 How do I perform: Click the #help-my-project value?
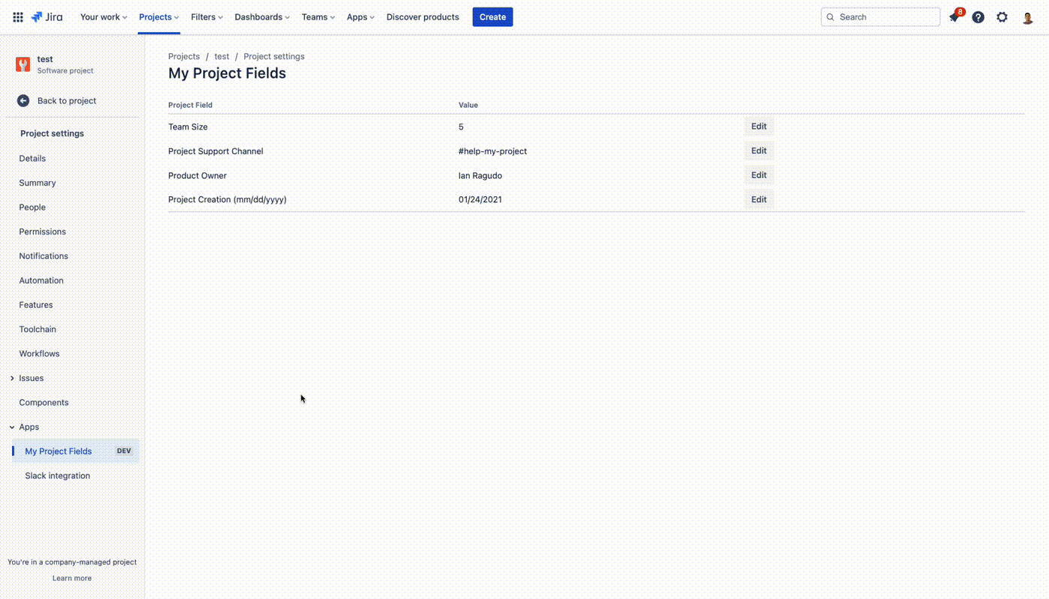[x=492, y=151]
